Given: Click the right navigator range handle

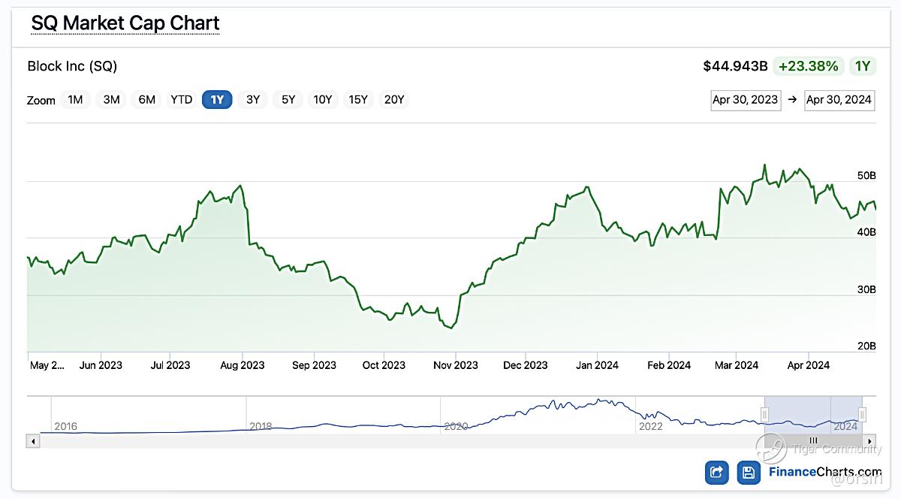Looking at the screenshot, I should (863, 414).
